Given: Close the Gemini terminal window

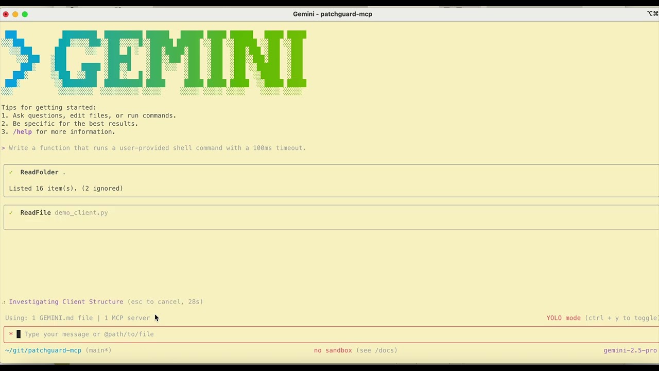Looking at the screenshot, I should pyautogui.click(x=6, y=14).
